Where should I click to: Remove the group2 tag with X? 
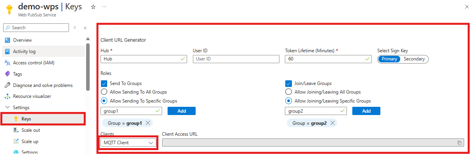pyautogui.click(x=332, y=123)
